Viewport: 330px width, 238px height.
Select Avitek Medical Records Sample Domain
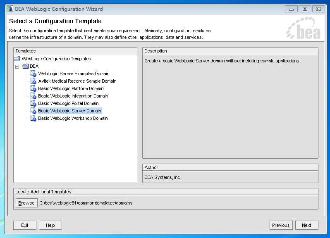click(x=77, y=81)
